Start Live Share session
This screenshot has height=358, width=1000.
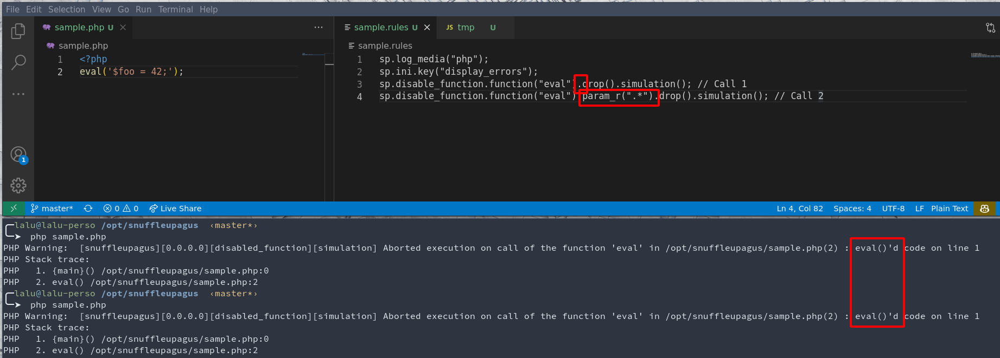pyautogui.click(x=175, y=209)
